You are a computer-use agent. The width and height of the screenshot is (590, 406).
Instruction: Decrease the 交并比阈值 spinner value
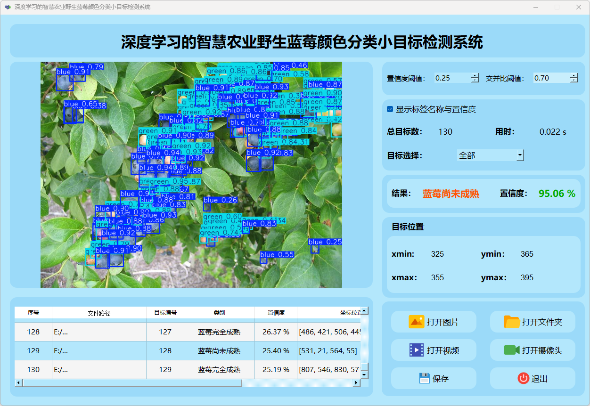(574, 81)
